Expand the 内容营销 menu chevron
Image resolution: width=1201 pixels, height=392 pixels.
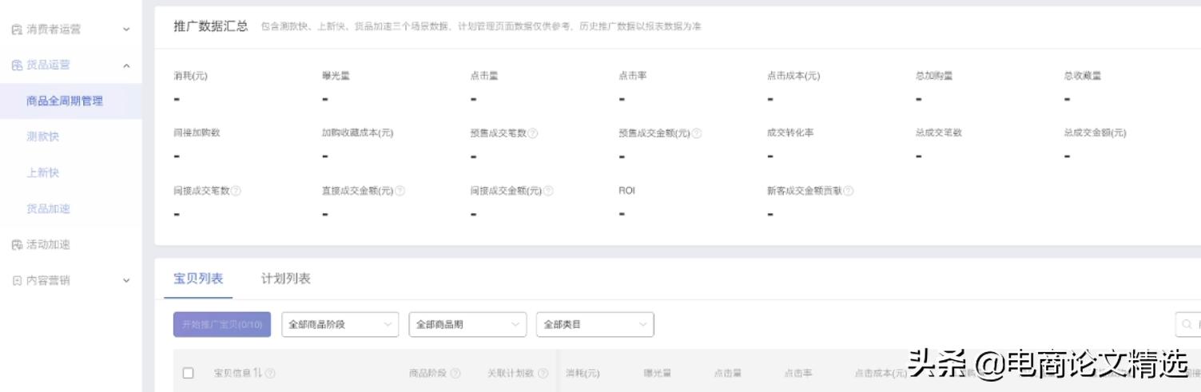pyautogui.click(x=126, y=281)
